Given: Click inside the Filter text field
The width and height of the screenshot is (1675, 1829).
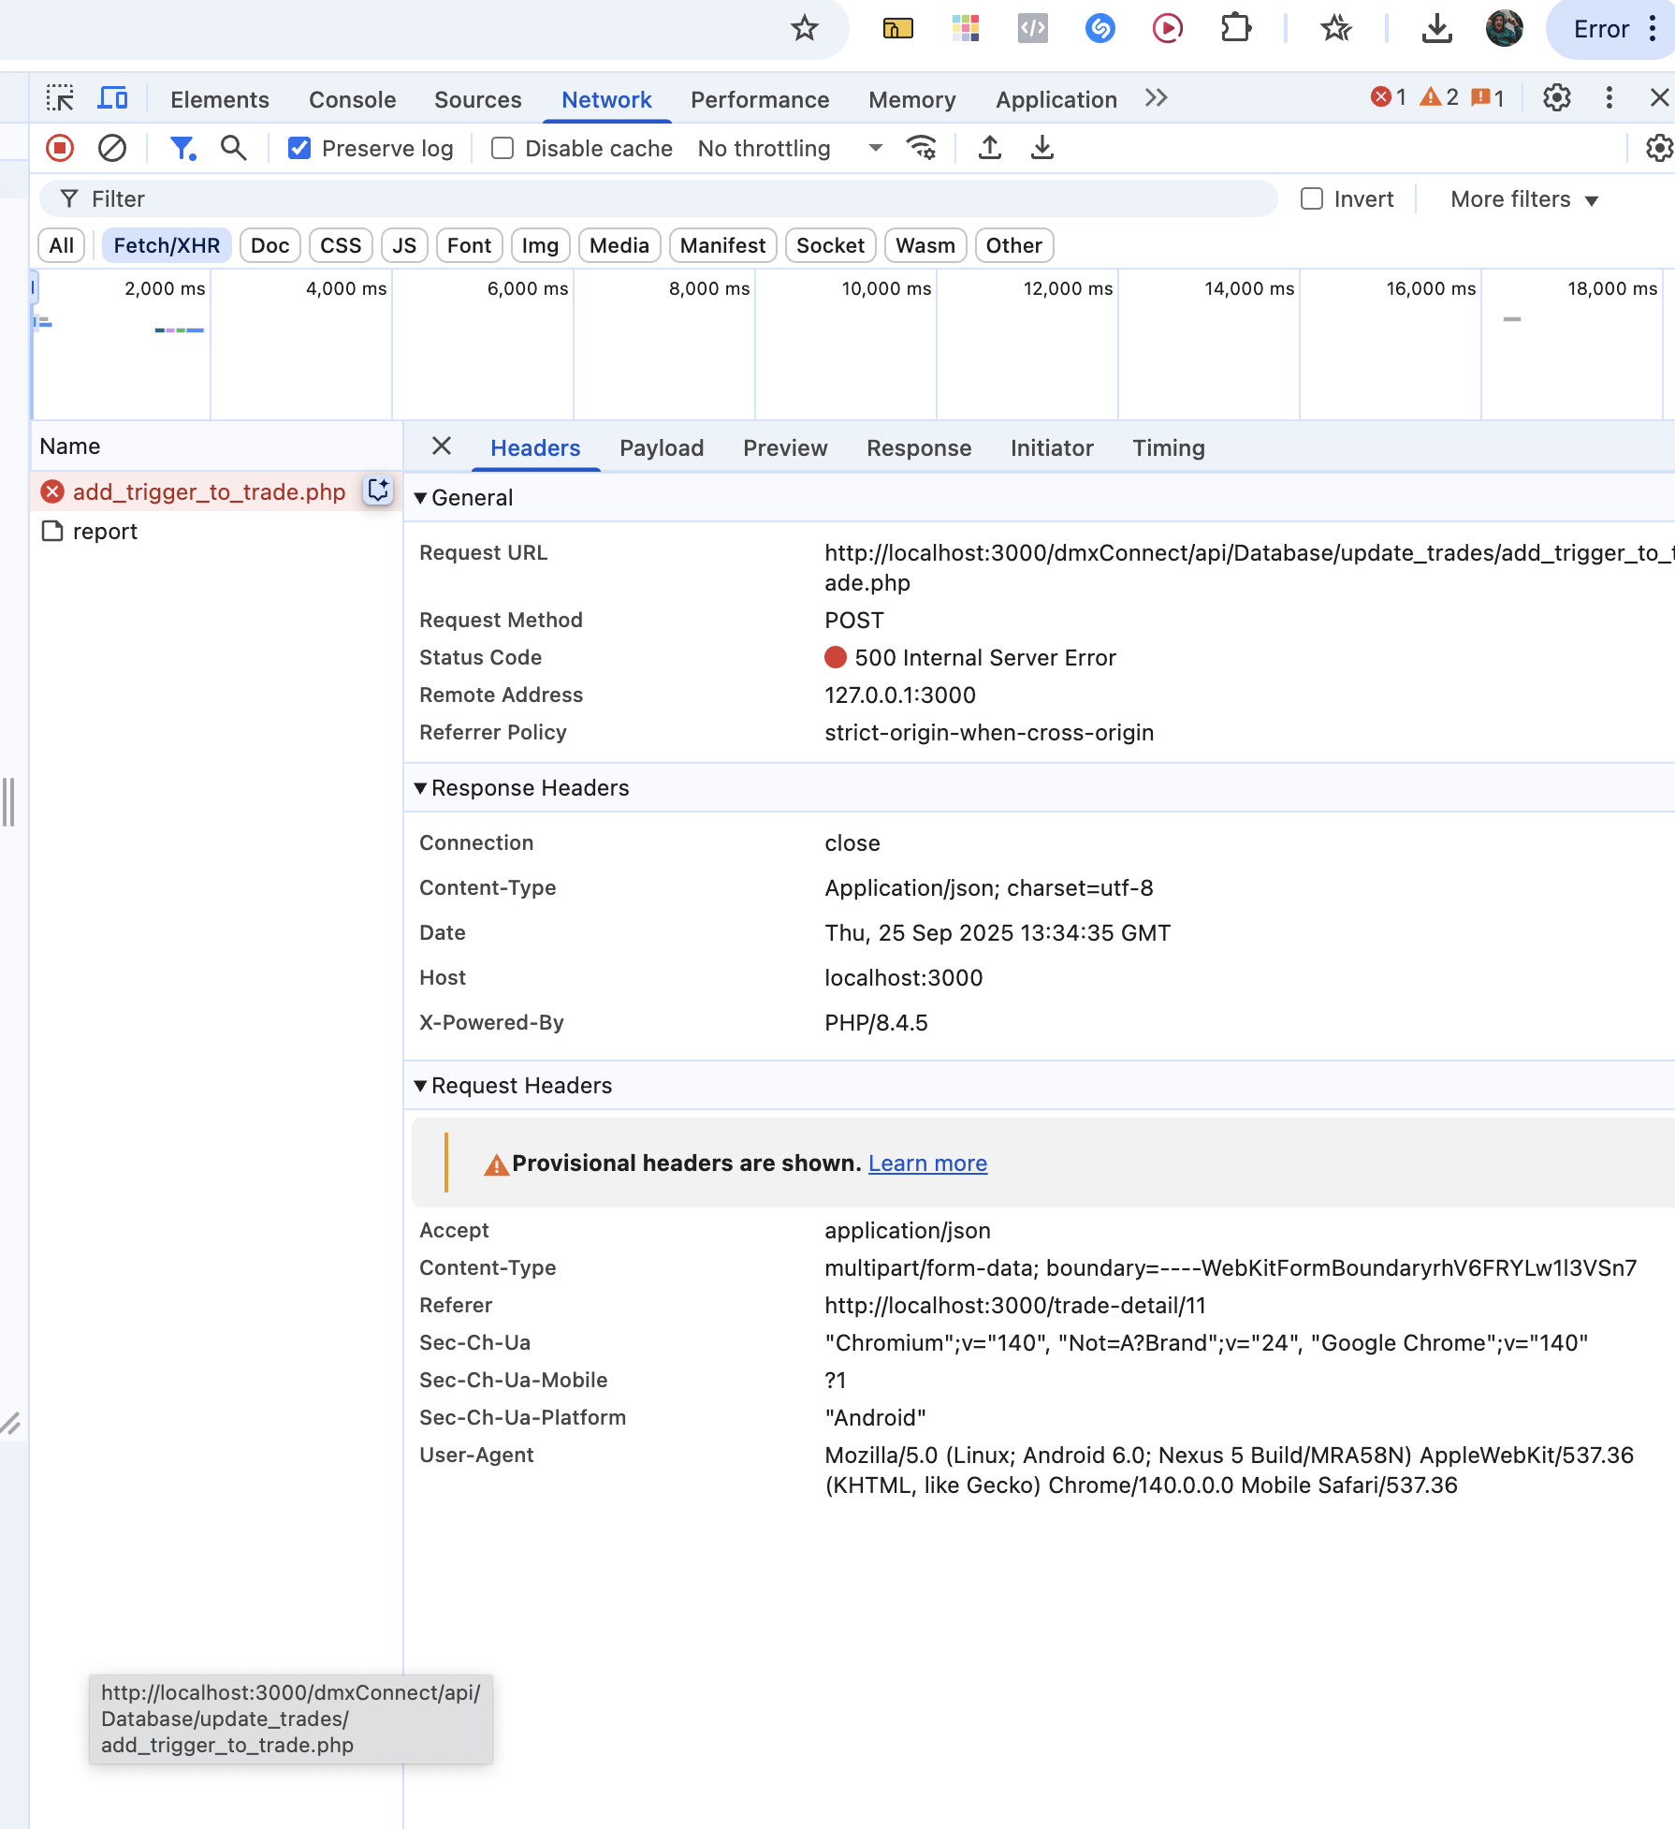Looking at the screenshot, I should tap(655, 198).
